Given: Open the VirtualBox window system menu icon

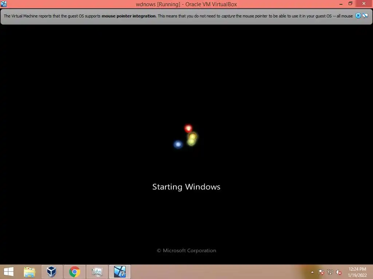Looking at the screenshot, I should point(4,4).
